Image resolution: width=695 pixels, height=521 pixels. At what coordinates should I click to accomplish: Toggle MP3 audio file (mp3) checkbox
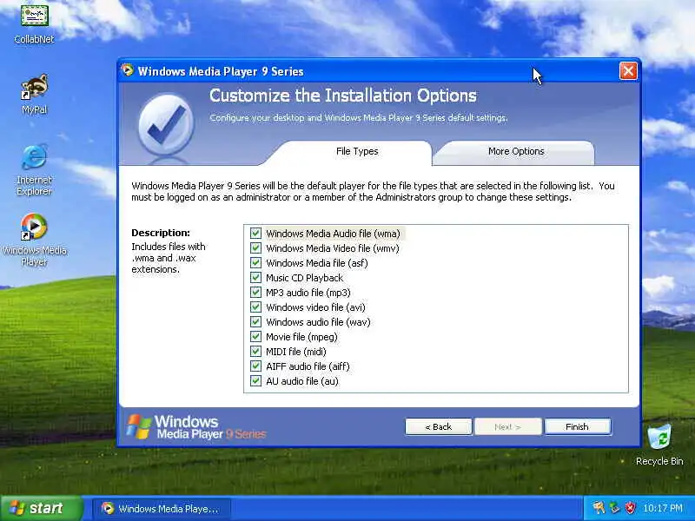tap(255, 292)
